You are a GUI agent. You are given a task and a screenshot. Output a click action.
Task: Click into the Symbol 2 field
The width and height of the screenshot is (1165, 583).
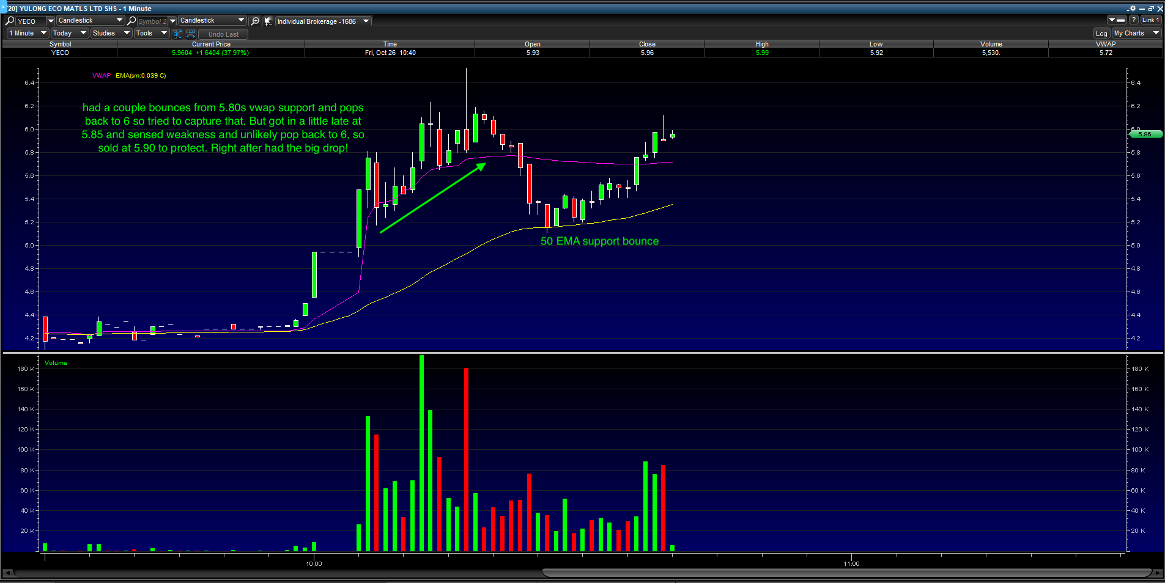(x=152, y=21)
